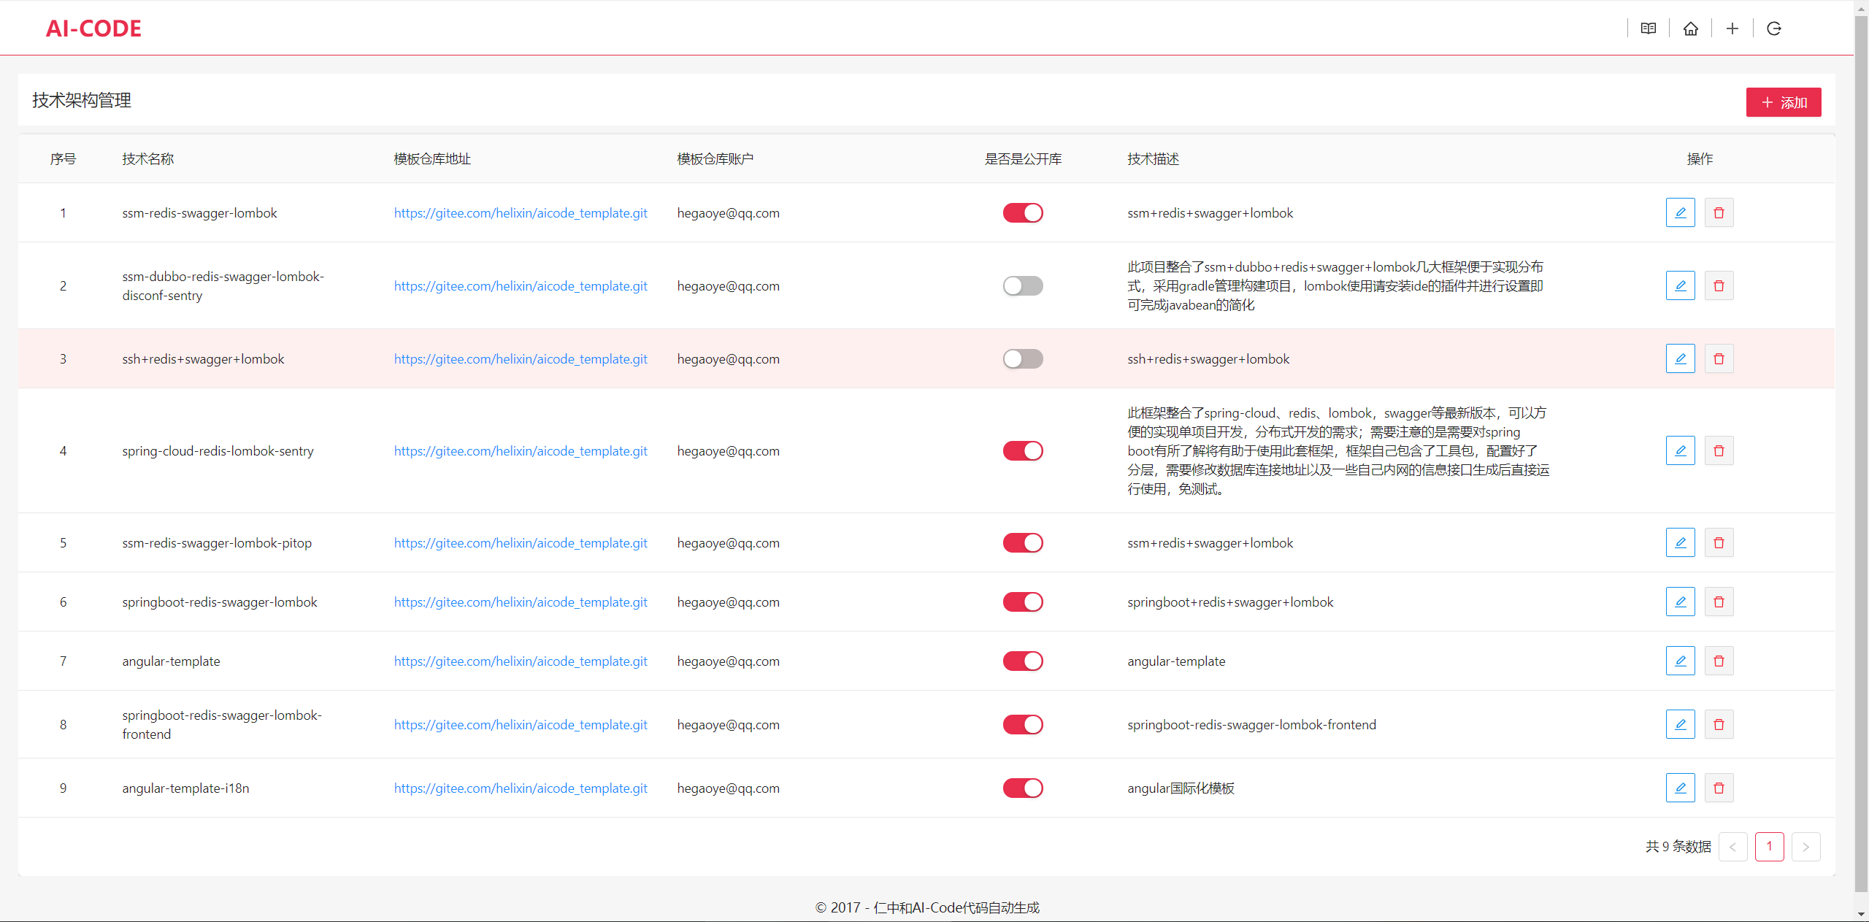The height and width of the screenshot is (922, 1869).
Task: Edit the ssm-redis-swagger-lombok row
Action: click(x=1680, y=212)
